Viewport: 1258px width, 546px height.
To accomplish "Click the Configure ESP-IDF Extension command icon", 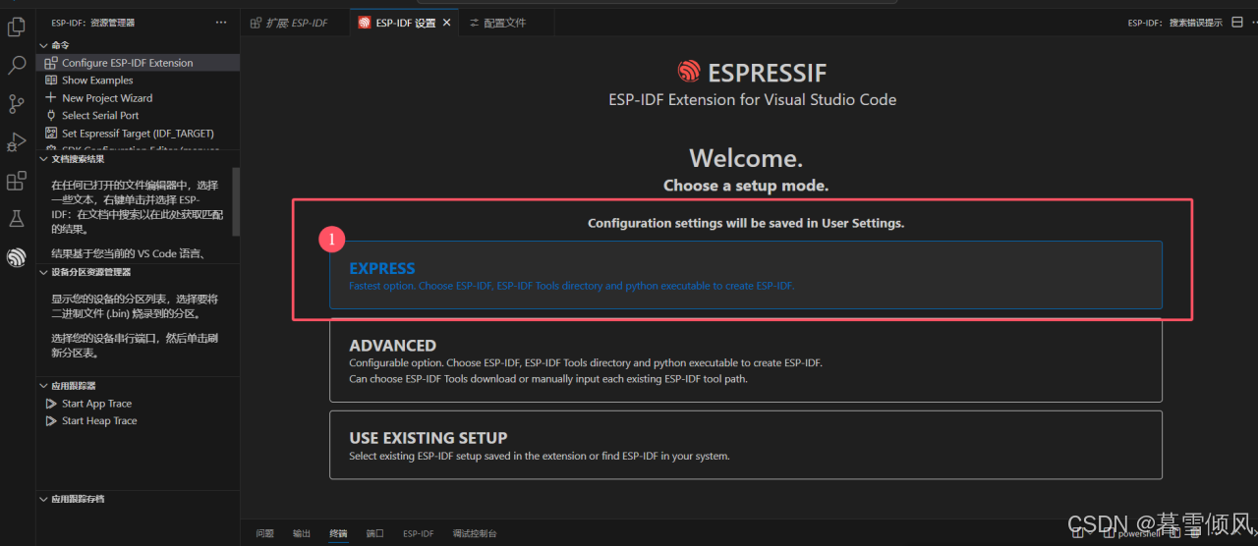I will coord(51,63).
